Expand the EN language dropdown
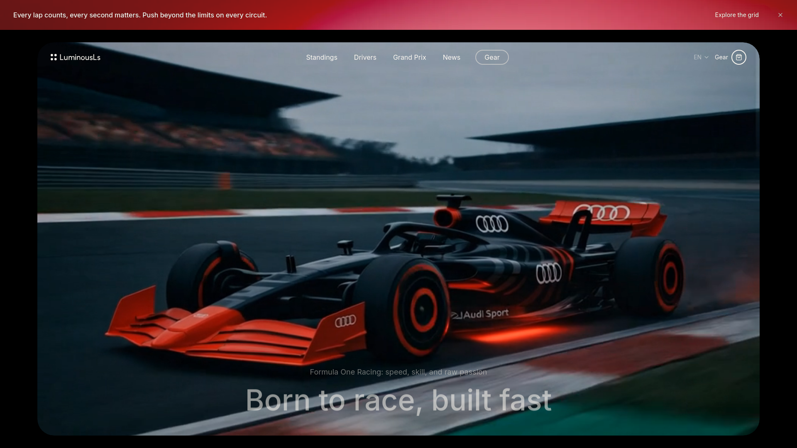Image resolution: width=797 pixels, height=448 pixels. point(701,57)
